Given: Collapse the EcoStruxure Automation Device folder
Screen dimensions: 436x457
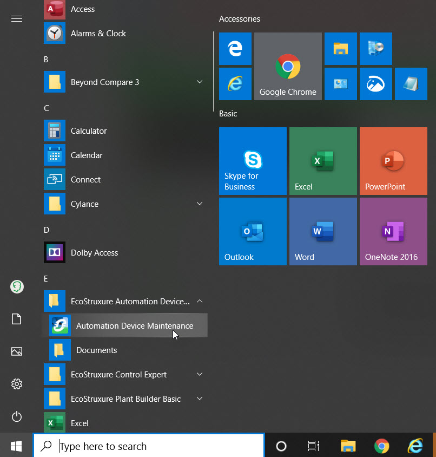Looking at the screenshot, I should [125, 302].
